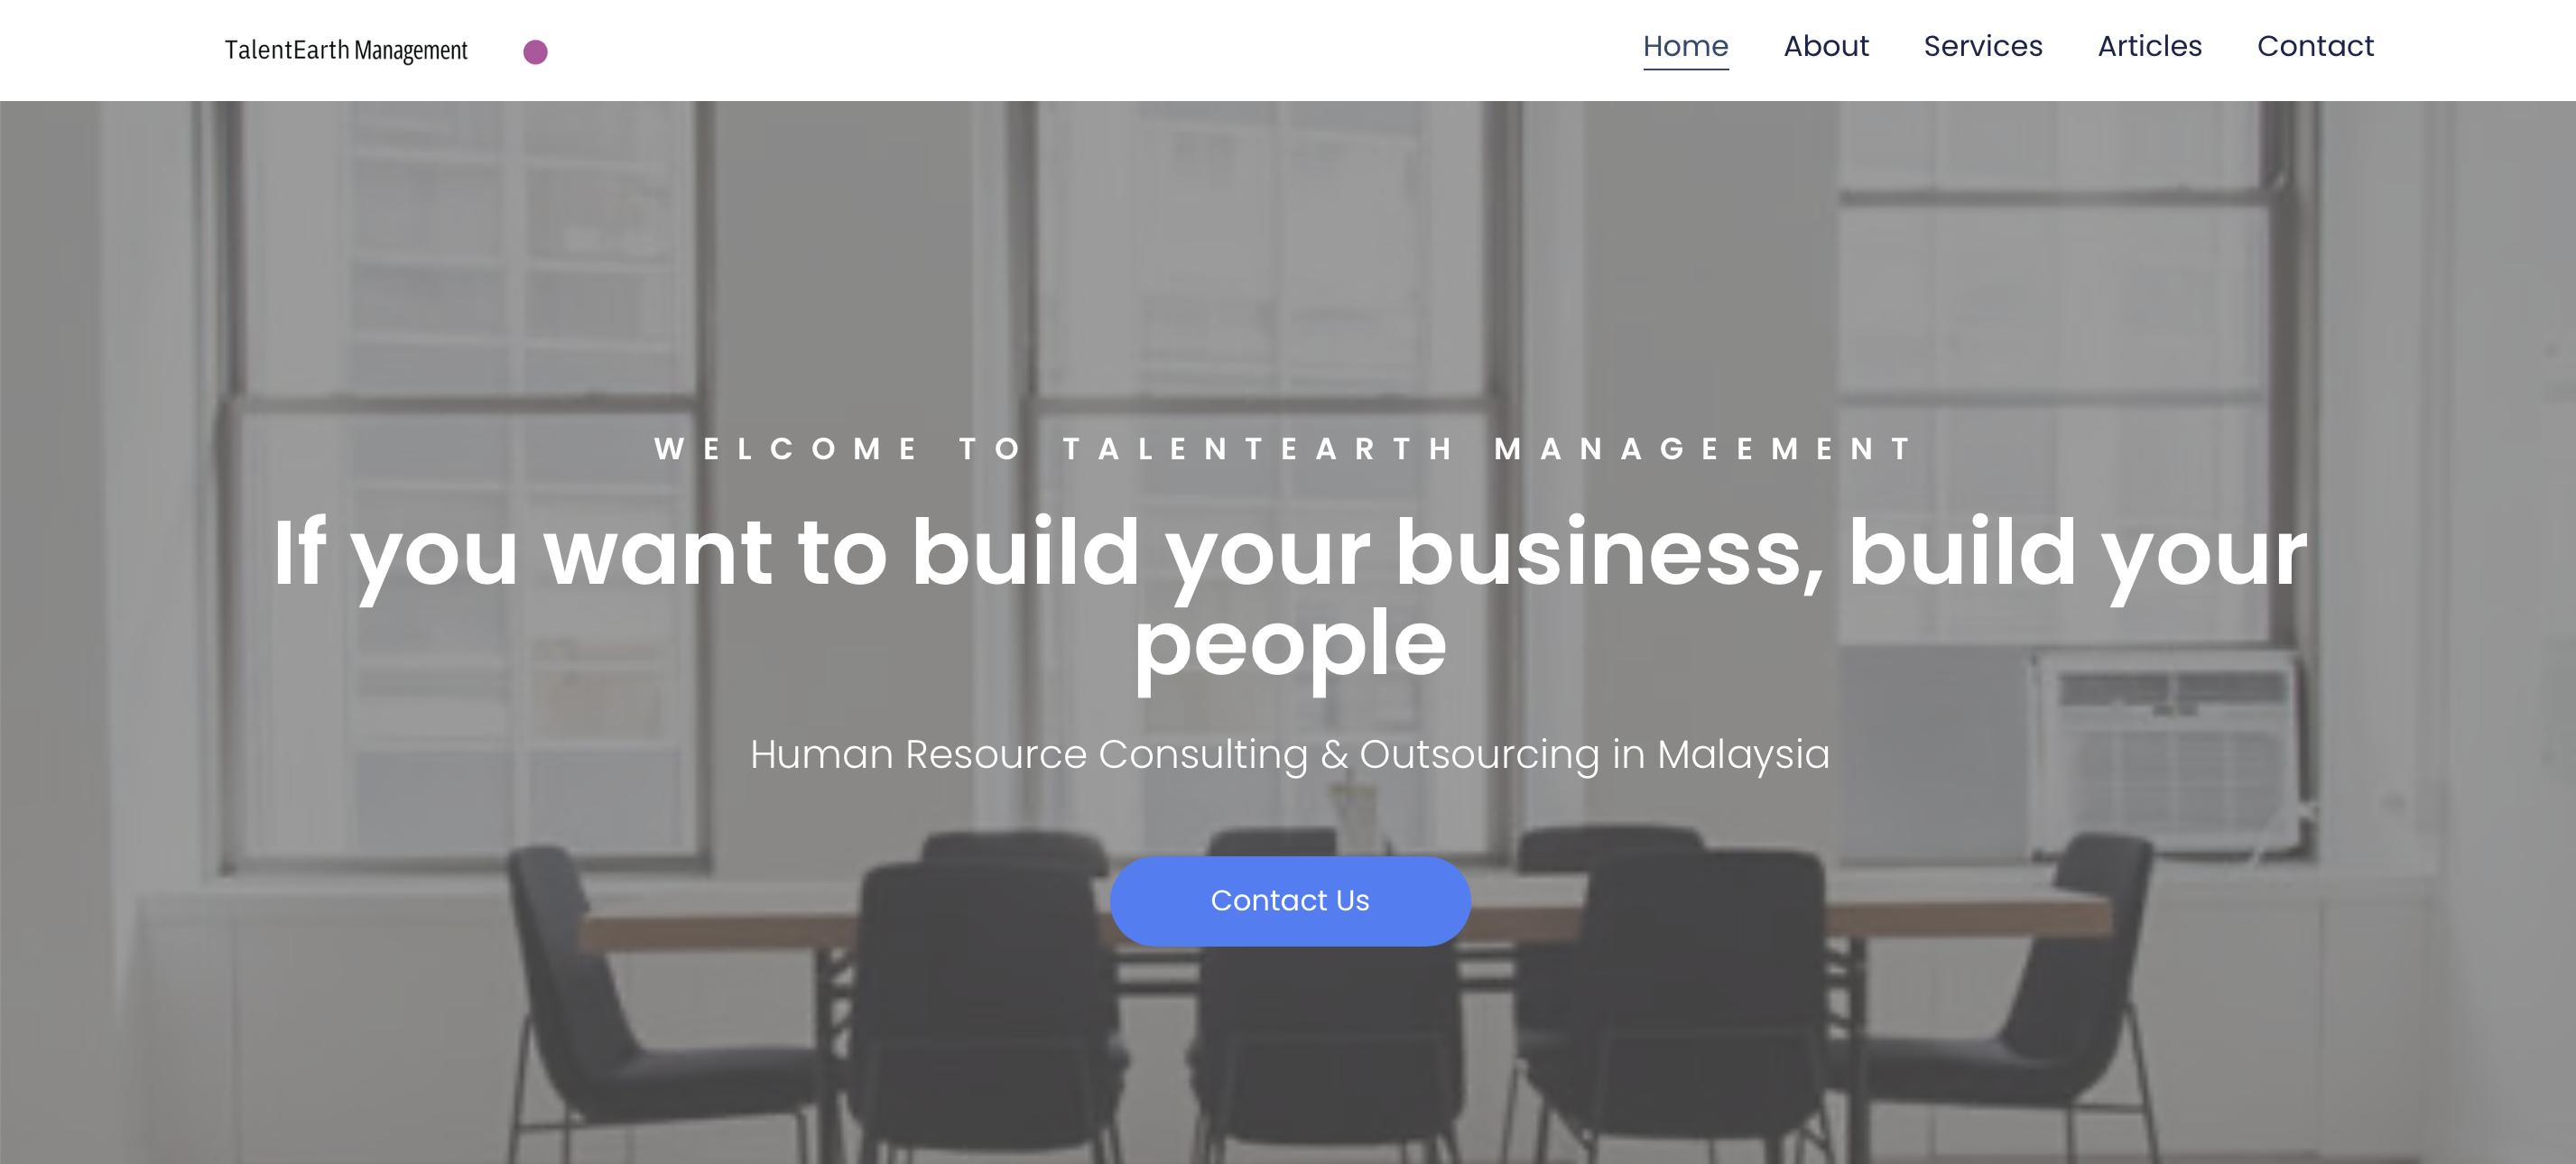Click the TalentEarth Management logo text
This screenshot has height=1164, width=2576.
point(346,50)
